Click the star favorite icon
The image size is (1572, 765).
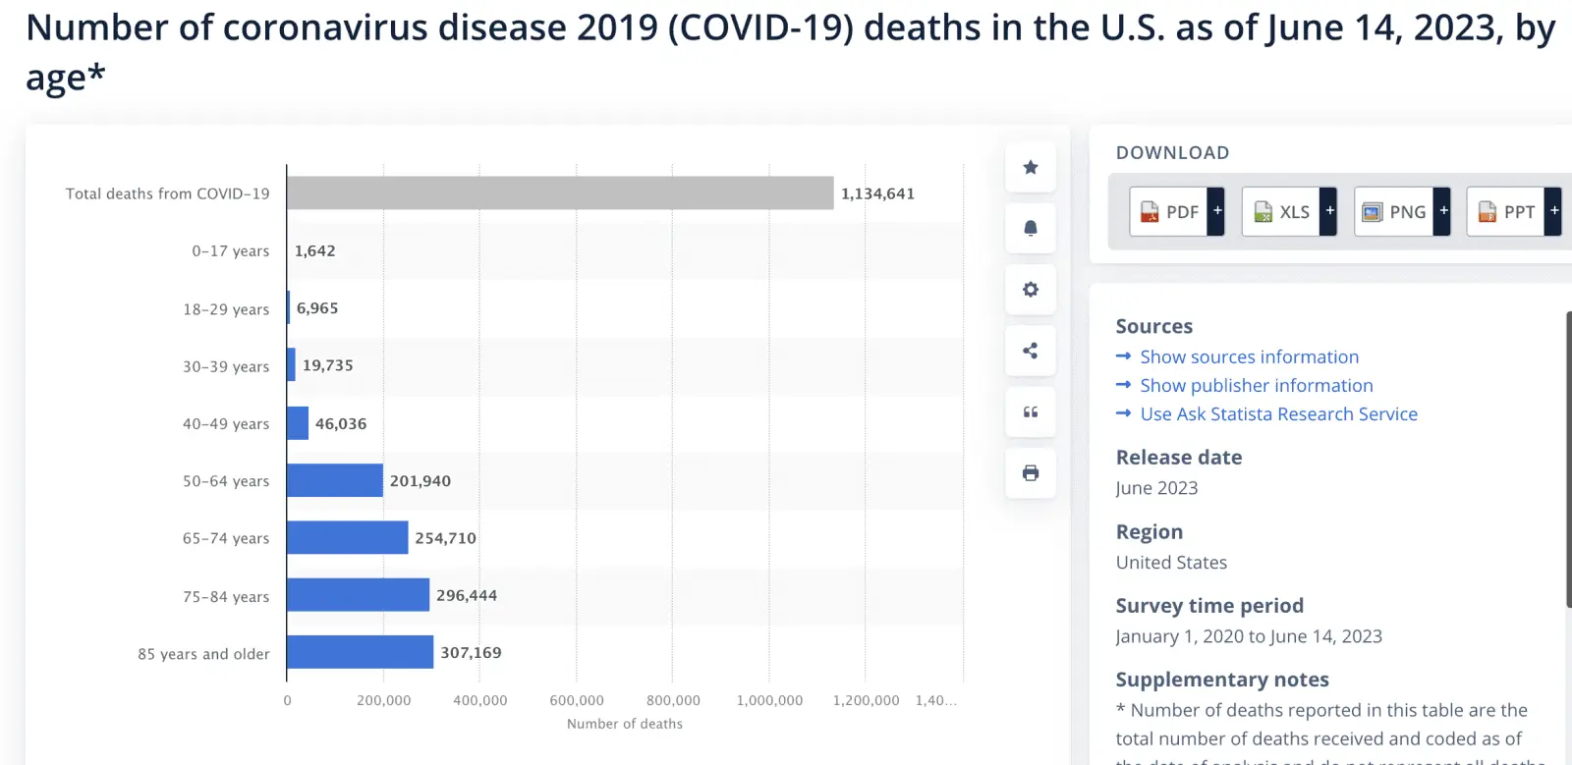tap(1030, 167)
